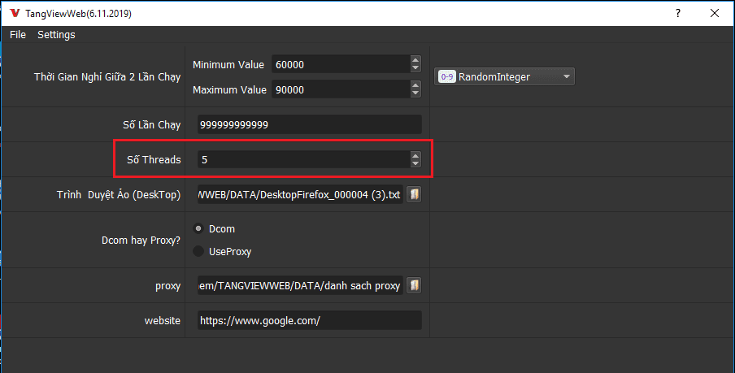Increase Minimum Value with up arrow
Image resolution: width=735 pixels, height=373 pixels.
415,60
